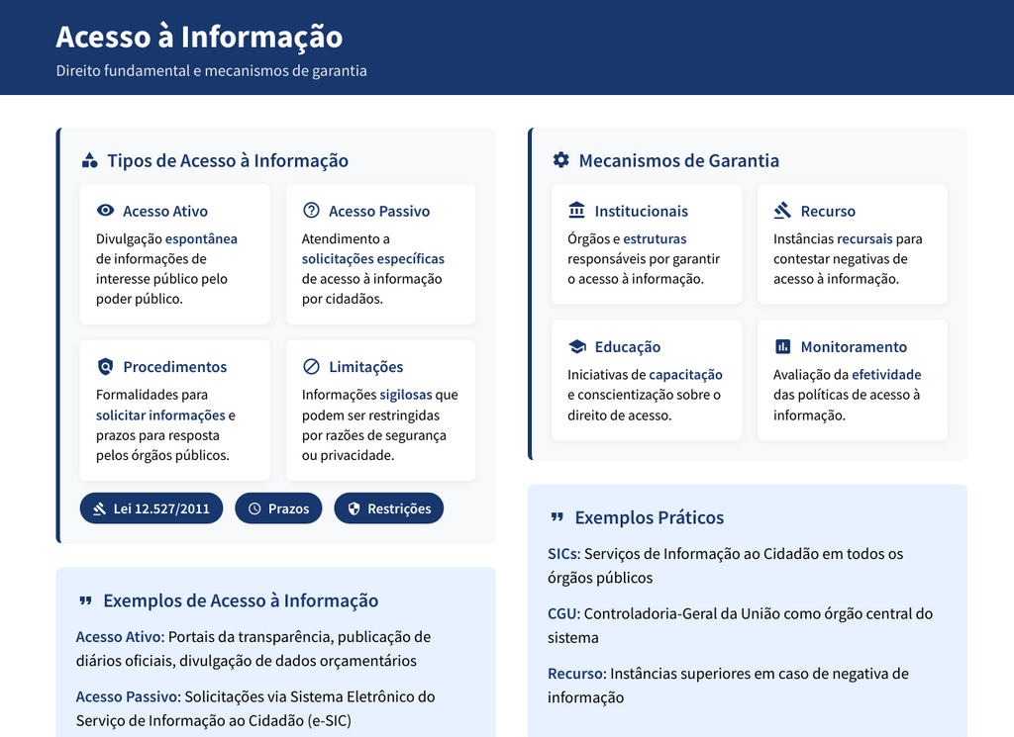
Task: Click the shield icon next to Procedimentos
Action: point(105,366)
